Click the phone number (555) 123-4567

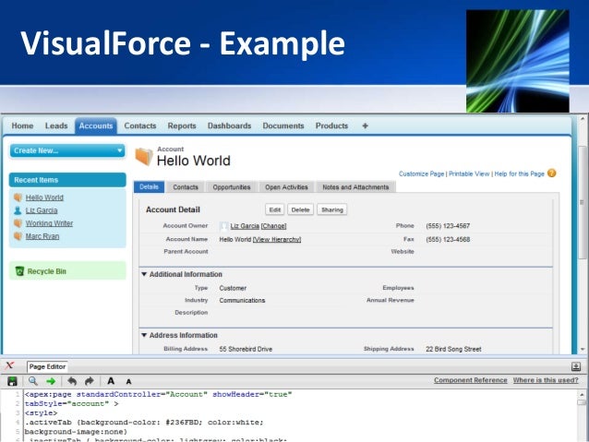click(448, 226)
